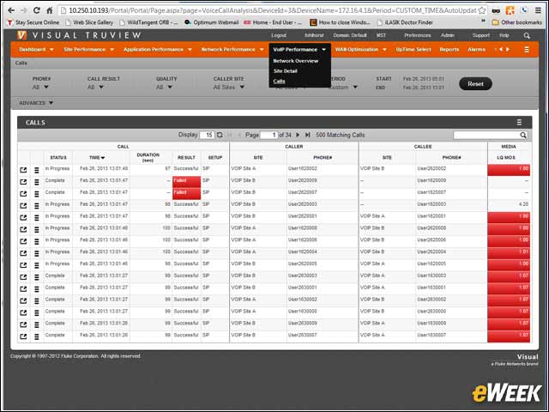
Task: Open the UpTime Select menu item
Action: click(x=413, y=50)
